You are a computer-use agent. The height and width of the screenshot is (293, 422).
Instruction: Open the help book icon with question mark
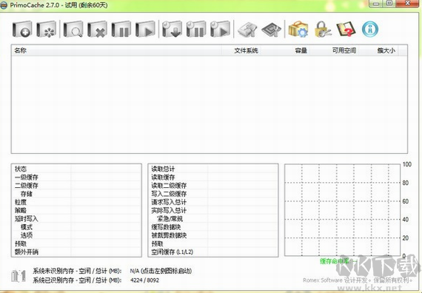coord(346,29)
